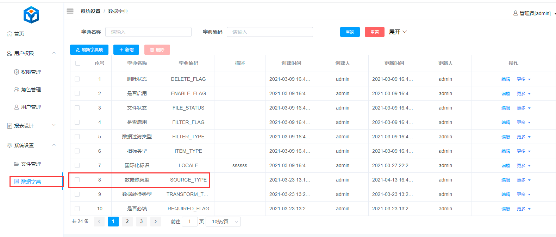The height and width of the screenshot is (237, 556).
Task: Expand the 报表设计 sidebar menu
Action: pyautogui.click(x=54, y=125)
